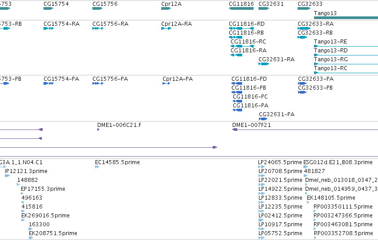The height and width of the screenshot is (240, 378).
Task: Select EST EC14585.5prime
Action: coord(117,162)
